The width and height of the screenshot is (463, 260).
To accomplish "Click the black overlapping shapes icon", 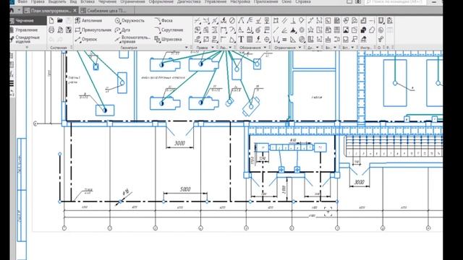I will point(363,30).
